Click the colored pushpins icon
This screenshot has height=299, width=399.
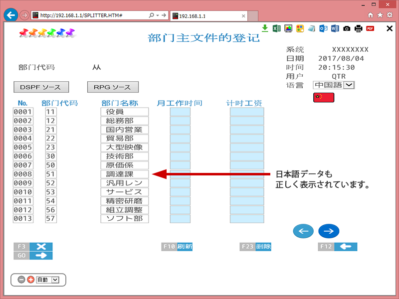click(x=47, y=33)
